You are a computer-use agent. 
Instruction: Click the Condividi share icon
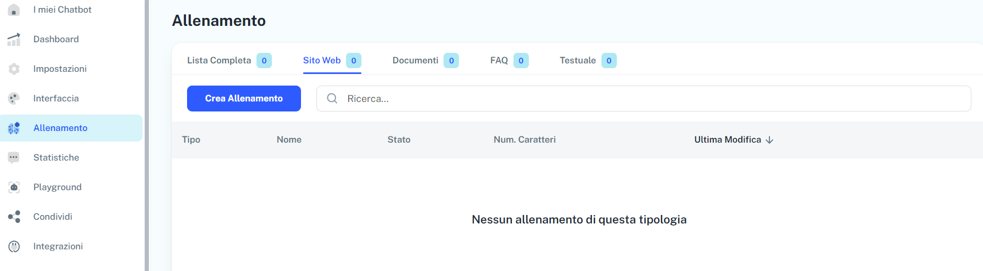click(x=14, y=217)
